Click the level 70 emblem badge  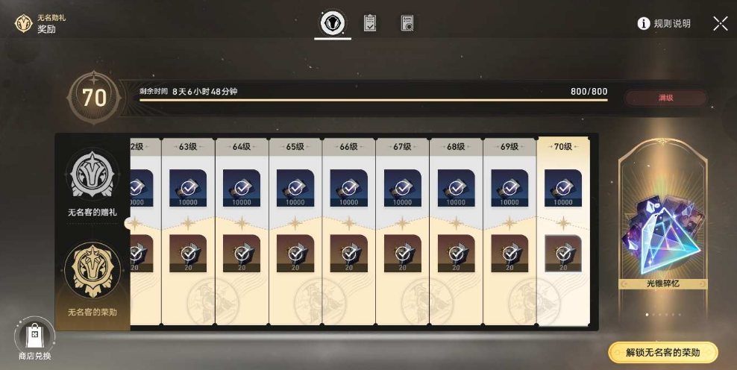click(x=94, y=97)
